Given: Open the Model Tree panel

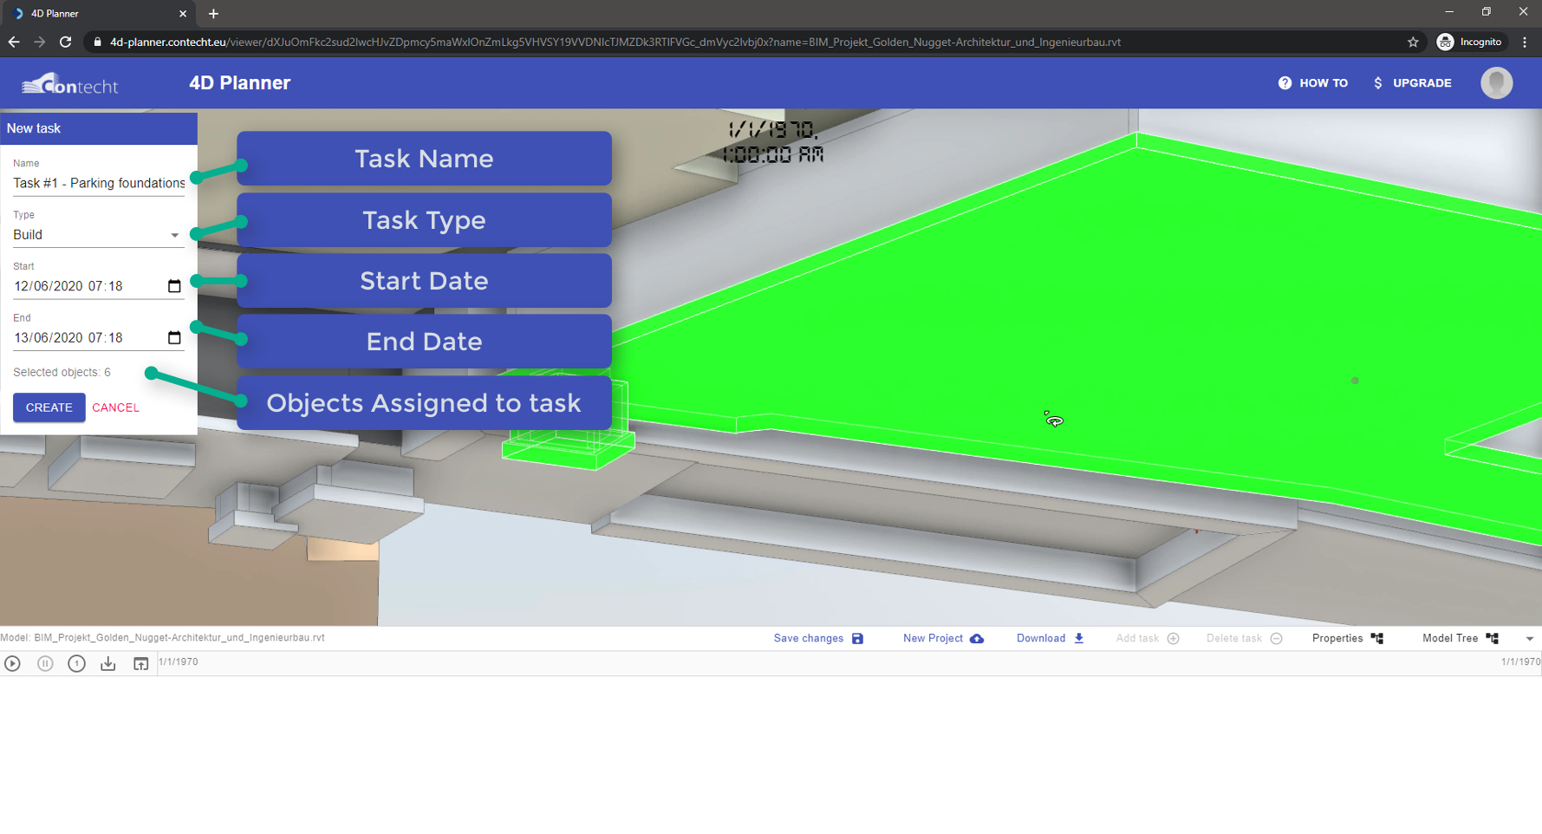Looking at the screenshot, I should (x=1450, y=639).
